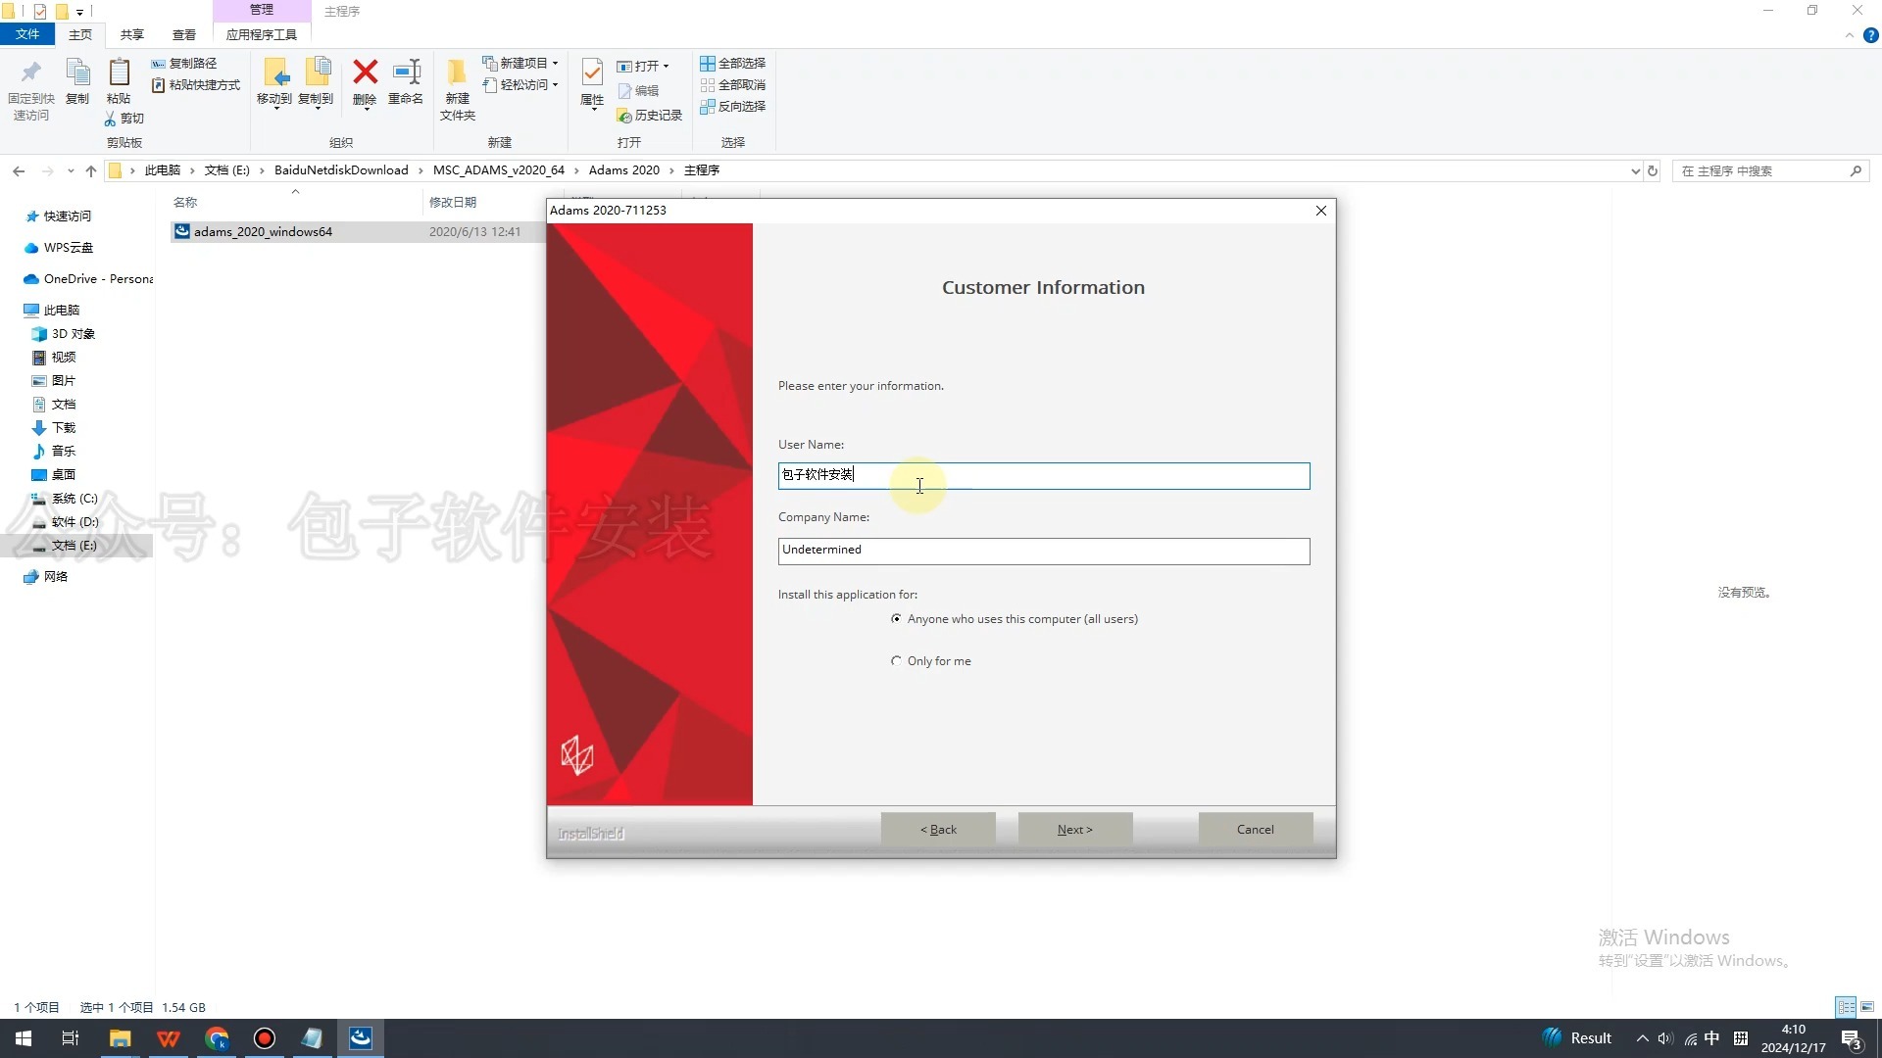Open WPS云盘 in sidebar
This screenshot has width=1882, height=1058.
[x=68, y=248]
